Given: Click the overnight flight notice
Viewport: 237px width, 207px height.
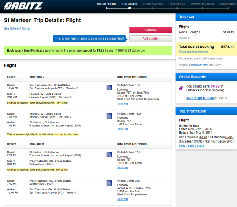Looking at the screenshot, I should [43, 134].
